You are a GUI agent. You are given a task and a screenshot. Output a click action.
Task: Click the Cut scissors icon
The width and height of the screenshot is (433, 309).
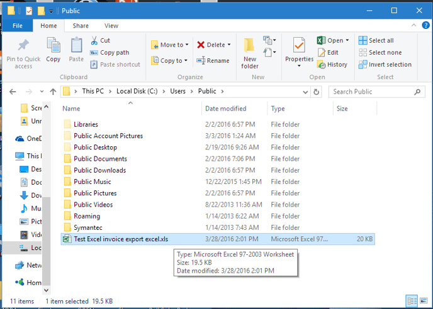point(94,41)
